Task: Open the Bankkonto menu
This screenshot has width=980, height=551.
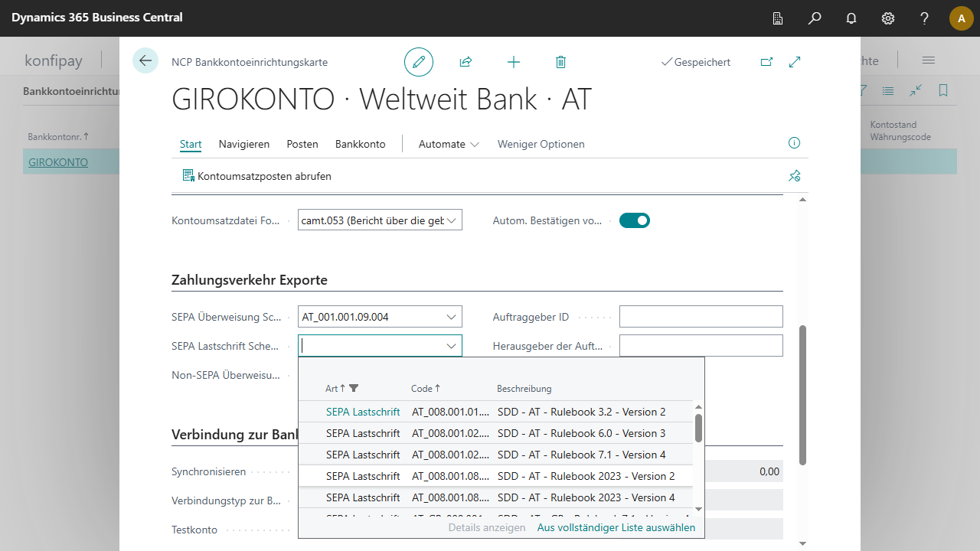Action: tap(361, 144)
